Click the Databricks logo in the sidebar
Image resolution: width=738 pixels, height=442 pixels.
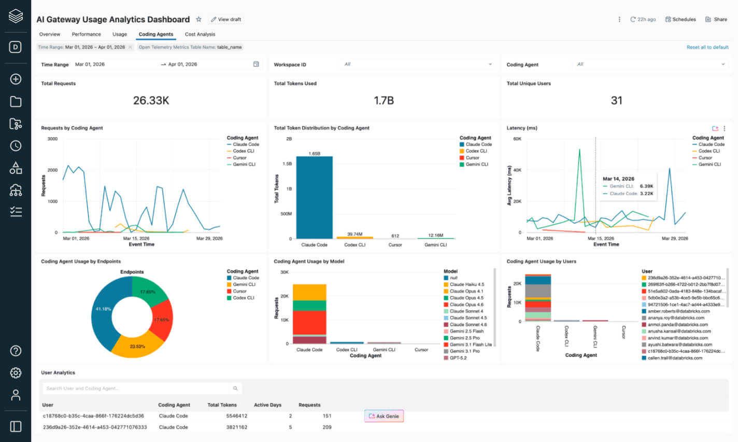[x=16, y=16]
